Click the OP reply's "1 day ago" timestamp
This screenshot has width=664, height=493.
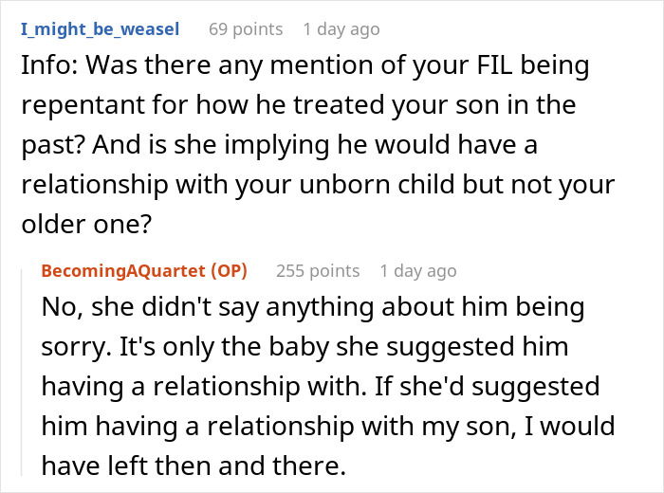click(x=417, y=271)
